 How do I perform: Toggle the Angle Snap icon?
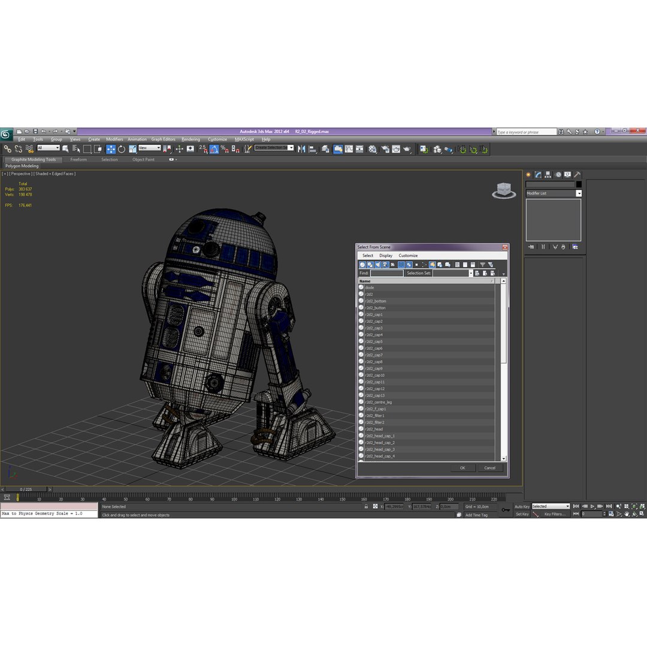pos(214,149)
